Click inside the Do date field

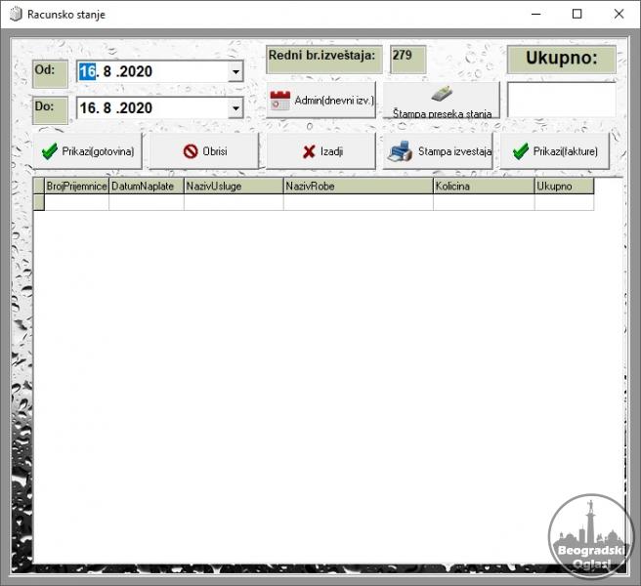(x=147, y=108)
